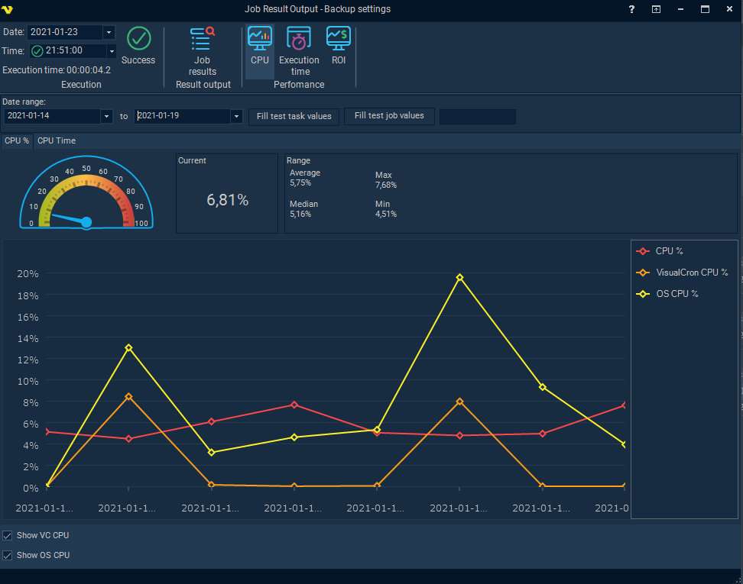Select the CPU % tab

pyautogui.click(x=17, y=140)
